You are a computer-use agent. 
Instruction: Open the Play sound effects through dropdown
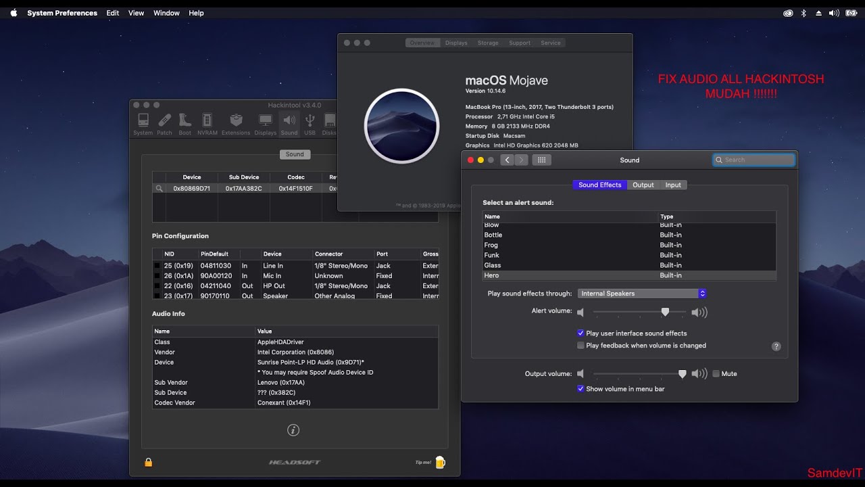click(x=642, y=294)
